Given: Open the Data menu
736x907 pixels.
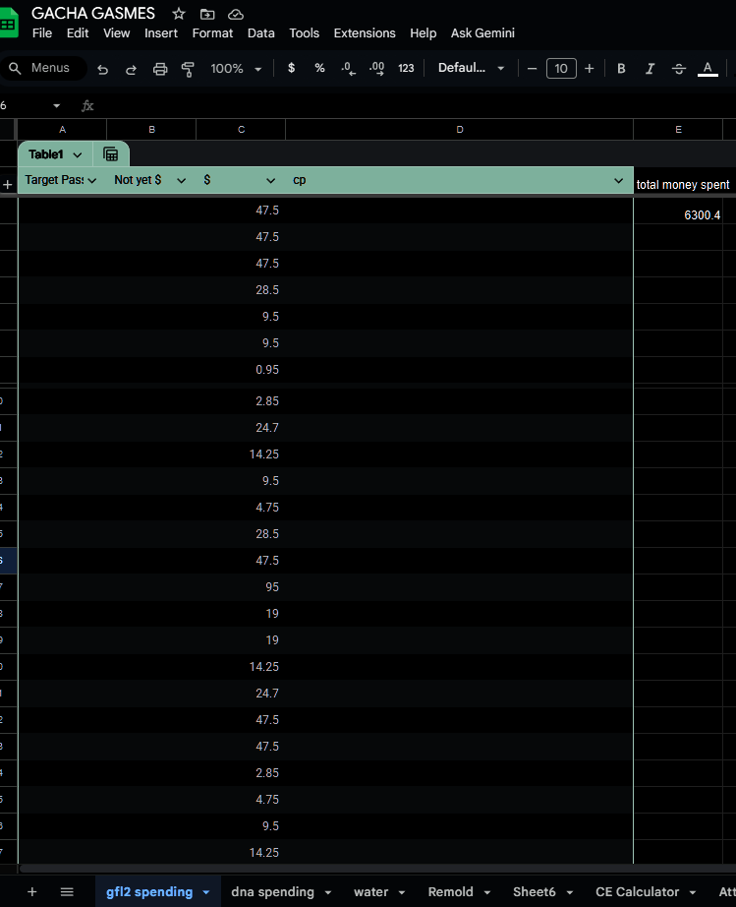Looking at the screenshot, I should (x=261, y=33).
